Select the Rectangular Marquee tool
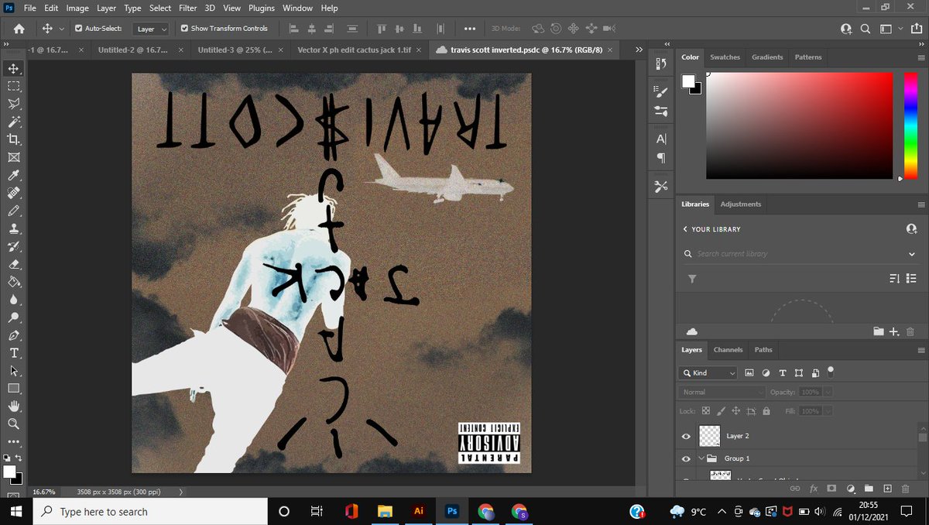 (13, 87)
